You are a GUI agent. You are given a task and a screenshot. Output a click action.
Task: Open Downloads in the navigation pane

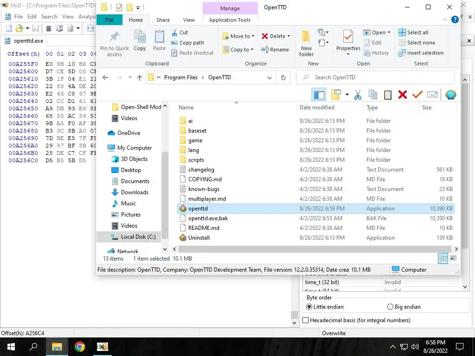pyautogui.click(x=129, y=192)
